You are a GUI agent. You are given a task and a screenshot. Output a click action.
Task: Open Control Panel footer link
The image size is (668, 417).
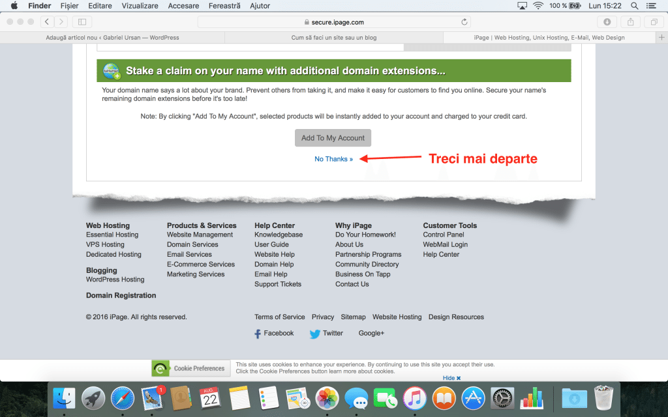coord(444,235)
